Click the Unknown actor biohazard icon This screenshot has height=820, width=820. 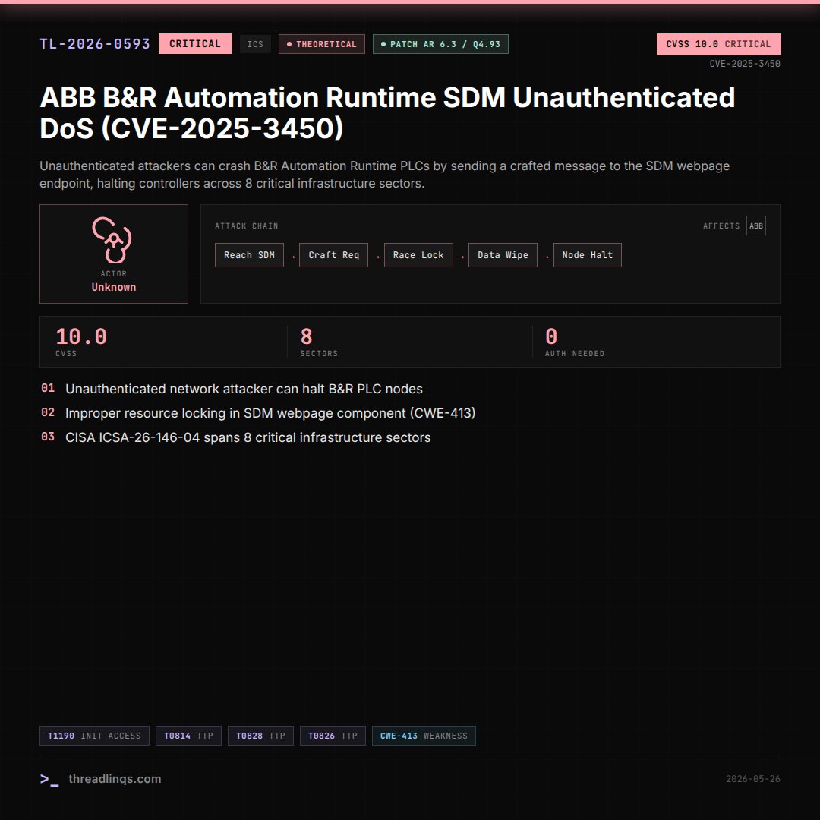(112, 239)
